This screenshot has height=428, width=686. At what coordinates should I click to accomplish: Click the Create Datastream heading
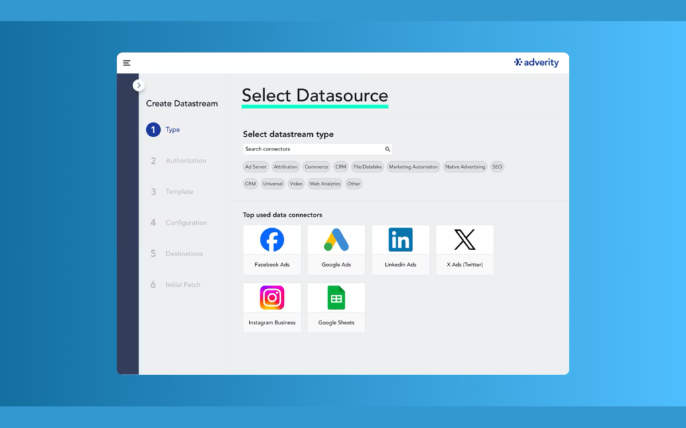tap(182, 104)
